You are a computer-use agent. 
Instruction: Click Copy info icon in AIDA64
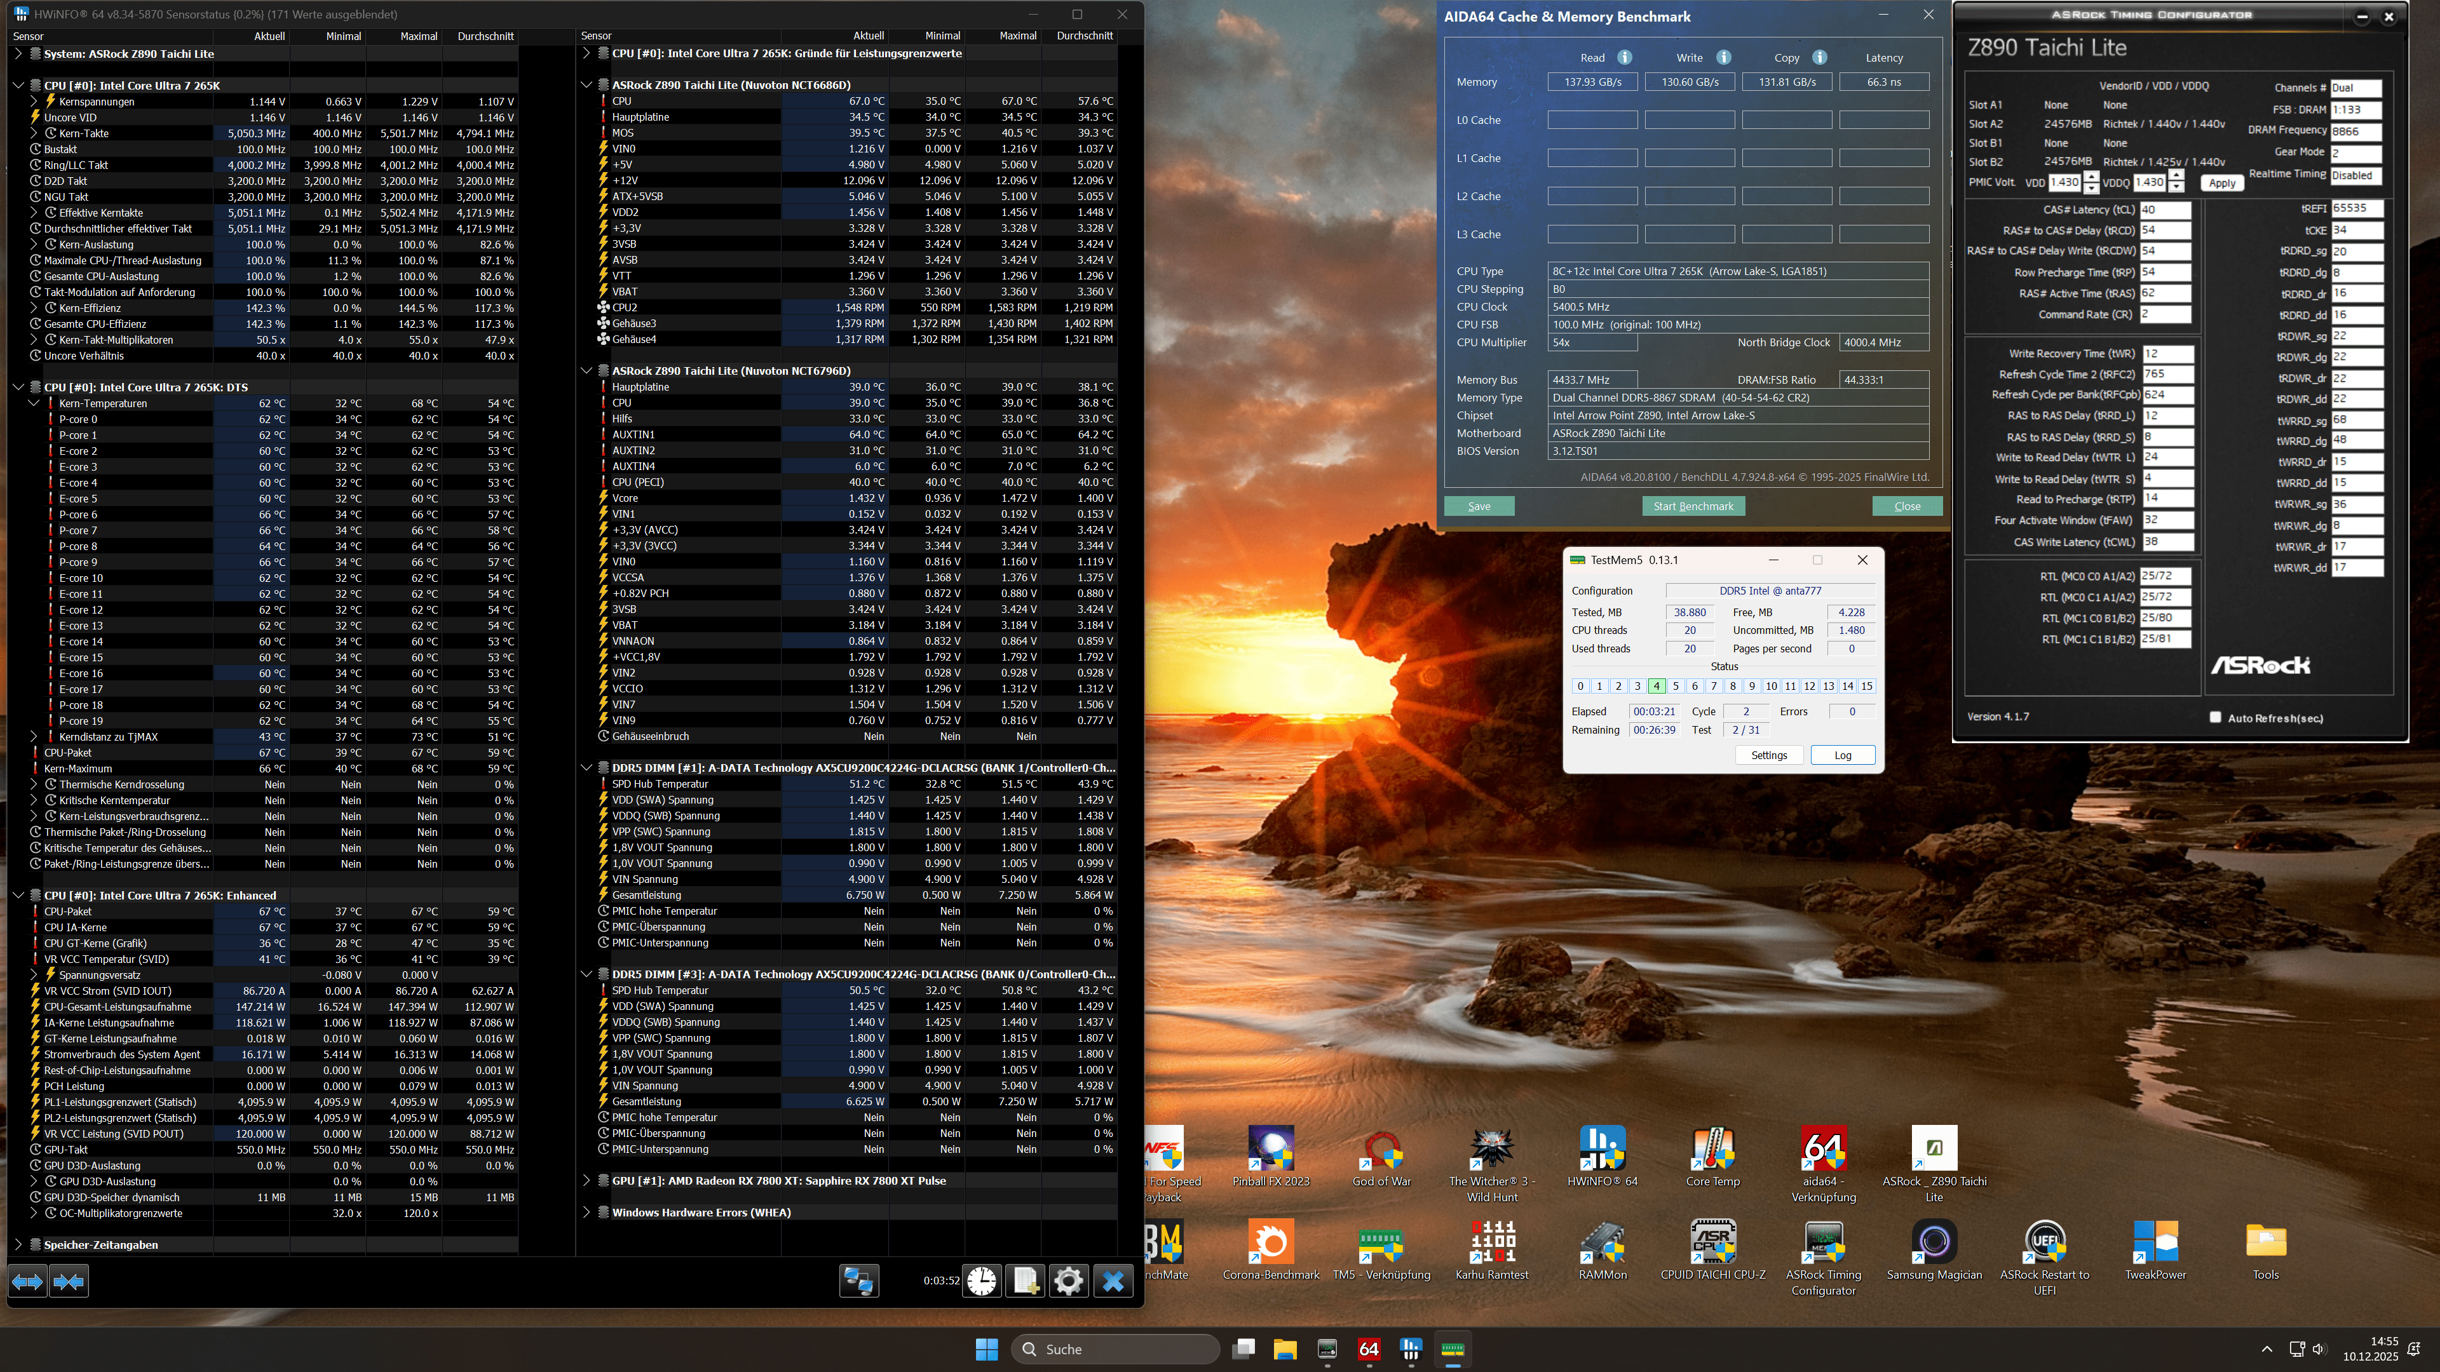(x=1820, y=58)
